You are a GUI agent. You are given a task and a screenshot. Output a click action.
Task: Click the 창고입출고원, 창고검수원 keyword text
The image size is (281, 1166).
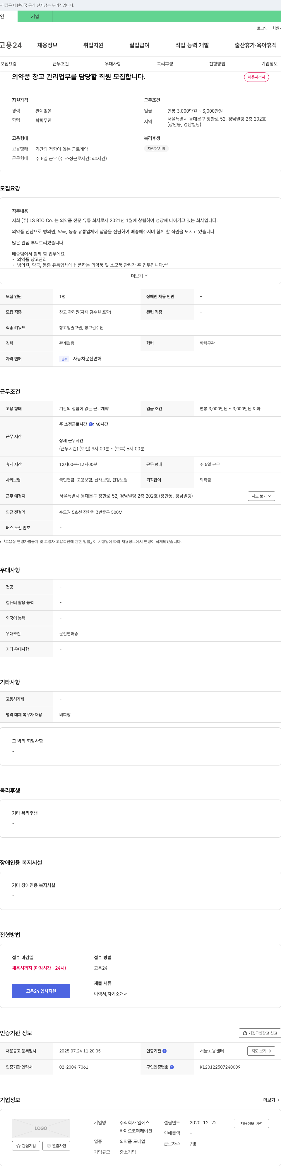coord(81,328)
